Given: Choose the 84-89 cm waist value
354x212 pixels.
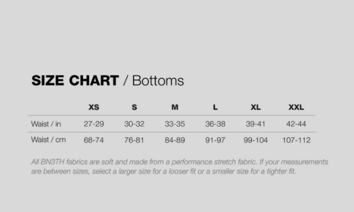Looking at the screenshot, I should pyautogui.click(x=175, y=140).
